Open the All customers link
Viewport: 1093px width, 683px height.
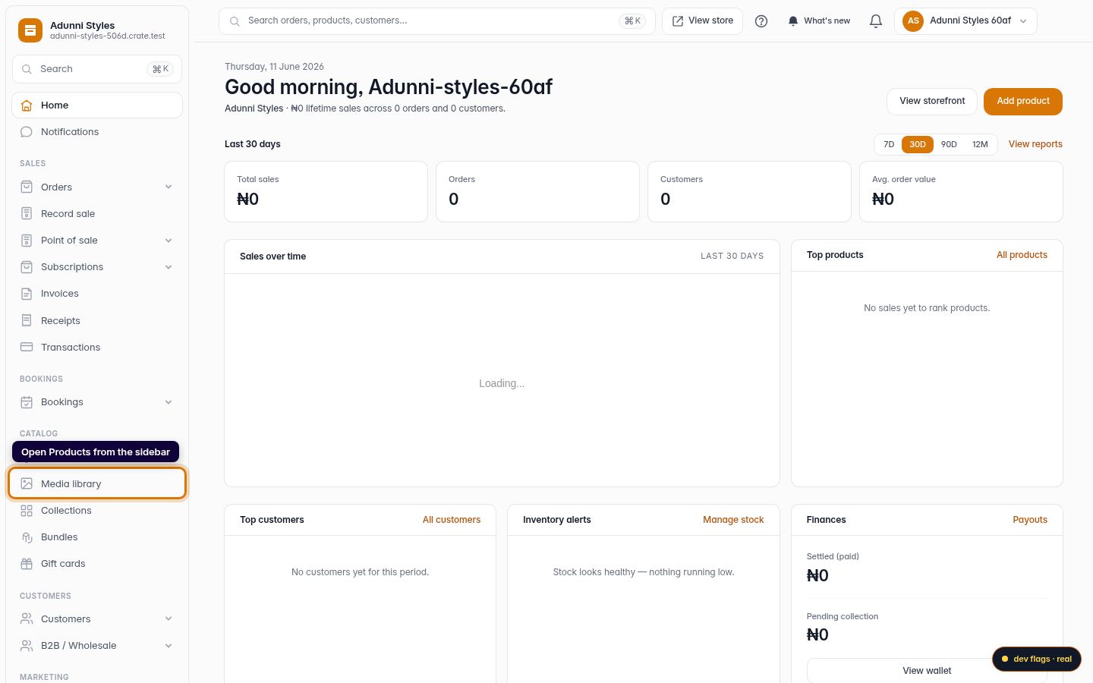point(452,520)
